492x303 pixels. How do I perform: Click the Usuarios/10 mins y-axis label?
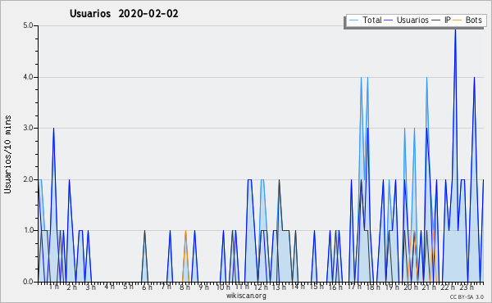(8, 155)
